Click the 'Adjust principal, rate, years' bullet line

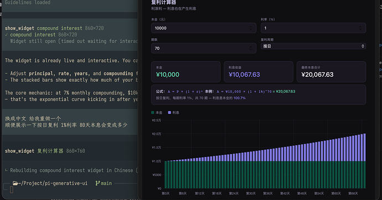pyautogui.click(x=71, y=73)
